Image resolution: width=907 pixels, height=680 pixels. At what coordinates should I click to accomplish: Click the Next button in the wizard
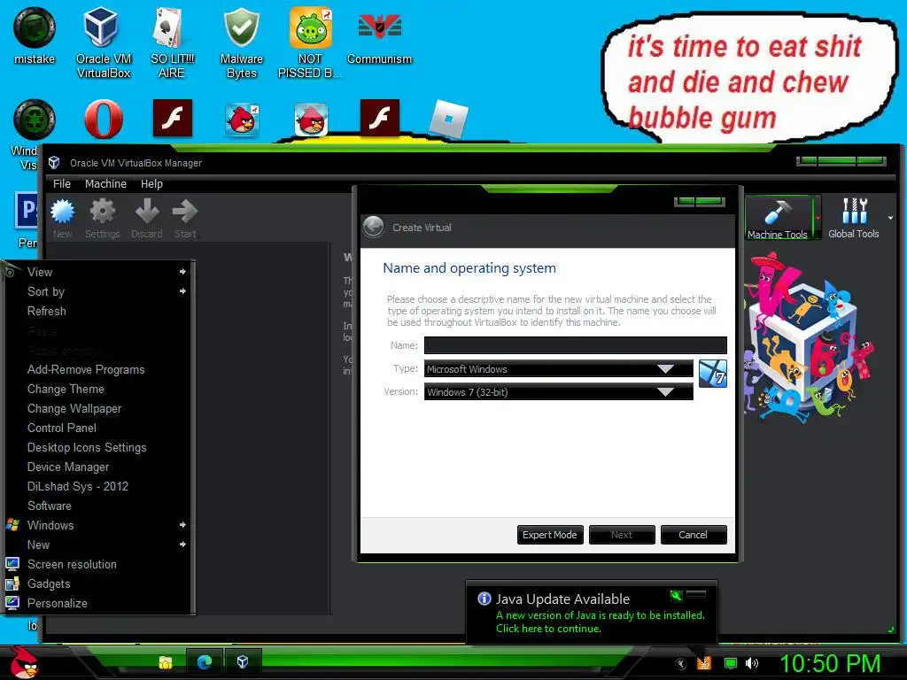pos(622,535)
